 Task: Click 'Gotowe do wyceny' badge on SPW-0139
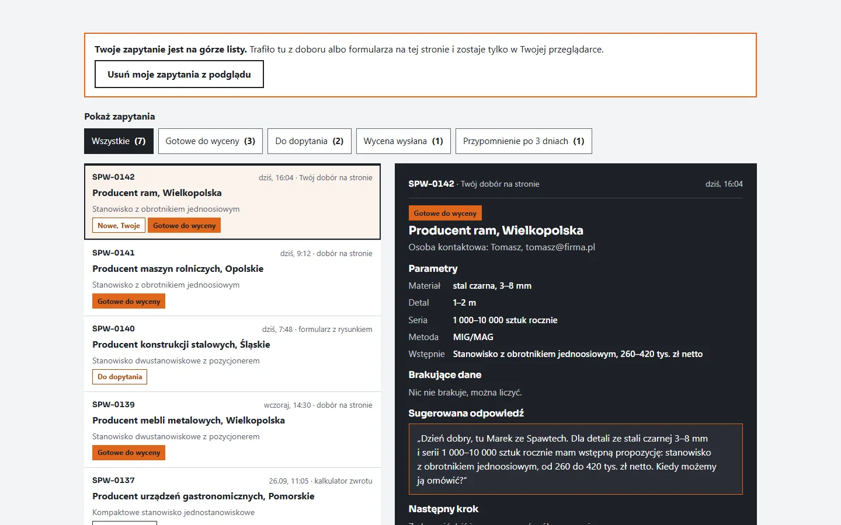(x=128, y=453)
